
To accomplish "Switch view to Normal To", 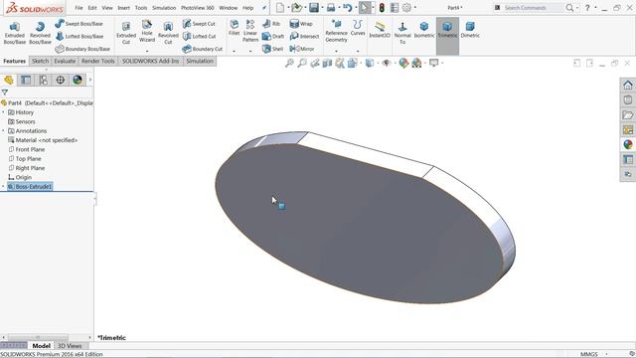I will 402,33.
